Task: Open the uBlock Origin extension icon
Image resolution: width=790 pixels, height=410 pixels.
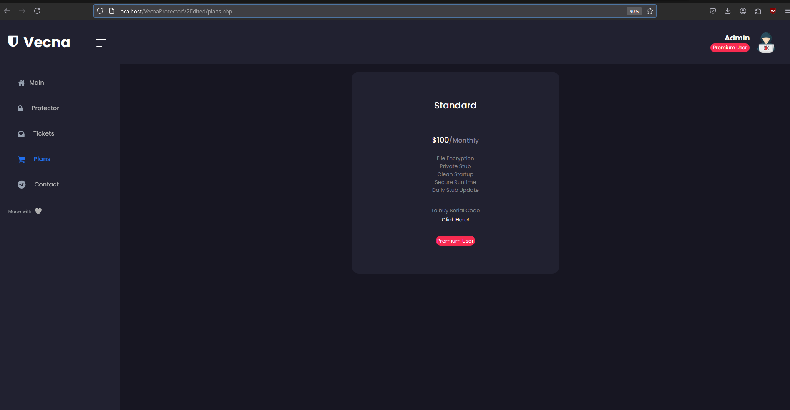Action: 773,11
